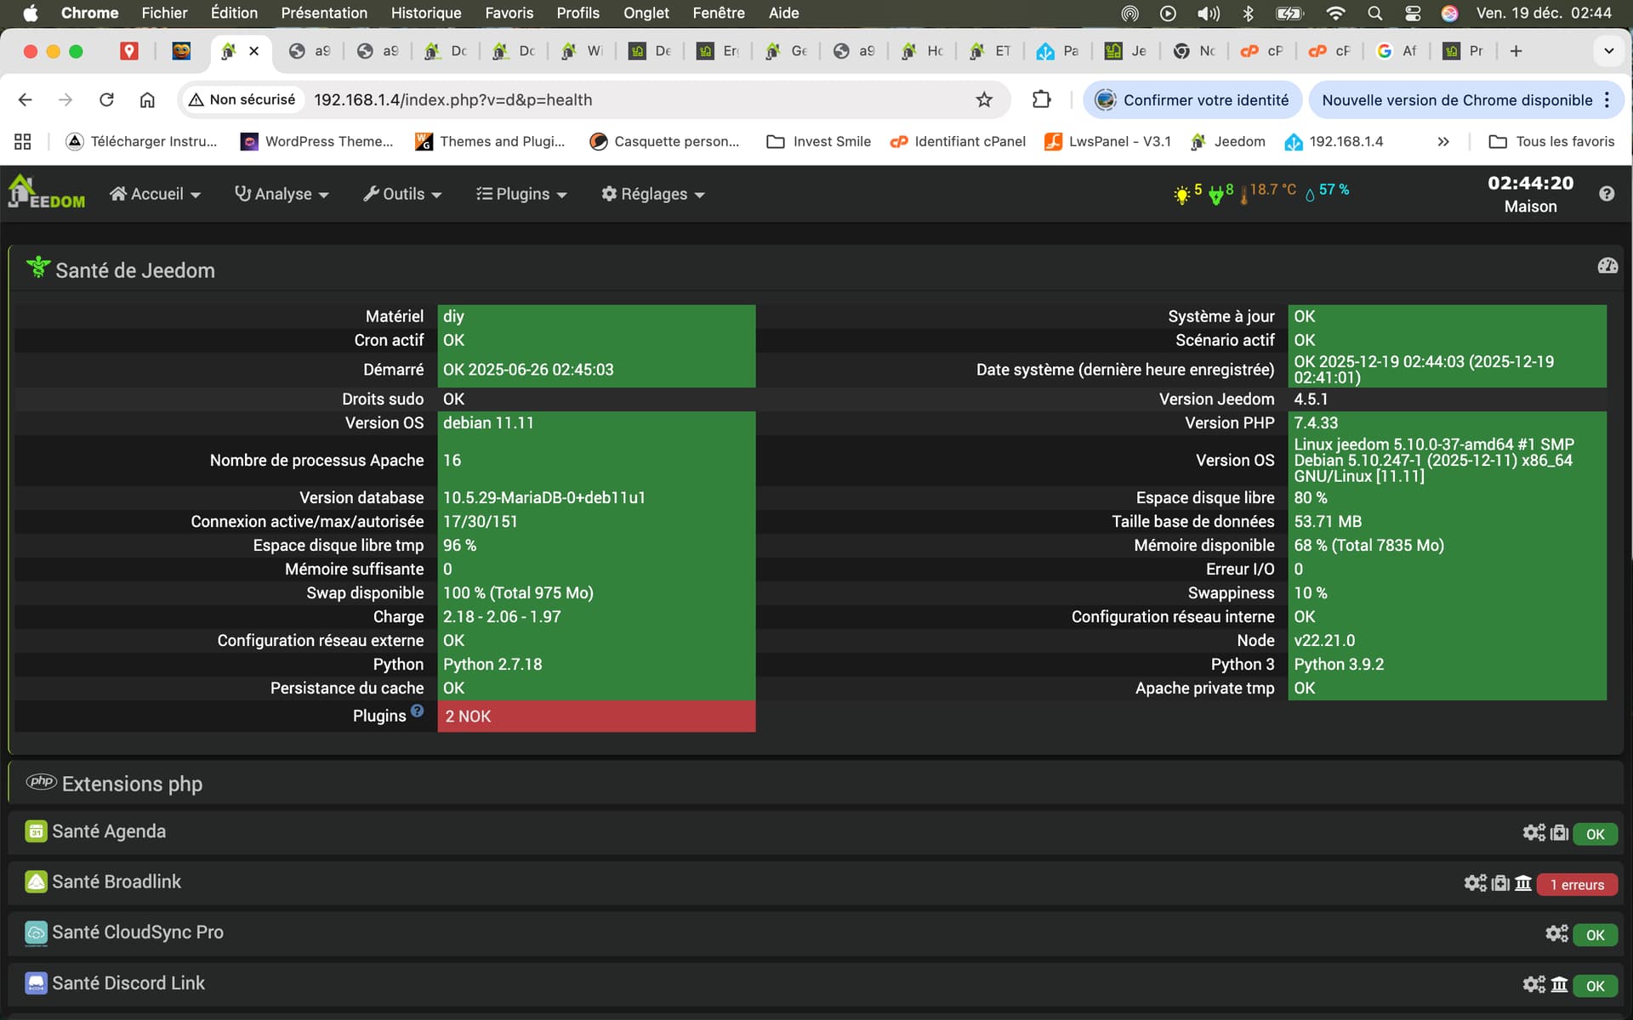Viewport: 1633px width, 1020px height.
Task: Click the Jeedom logo in navbar
Action: click(46, 192)
